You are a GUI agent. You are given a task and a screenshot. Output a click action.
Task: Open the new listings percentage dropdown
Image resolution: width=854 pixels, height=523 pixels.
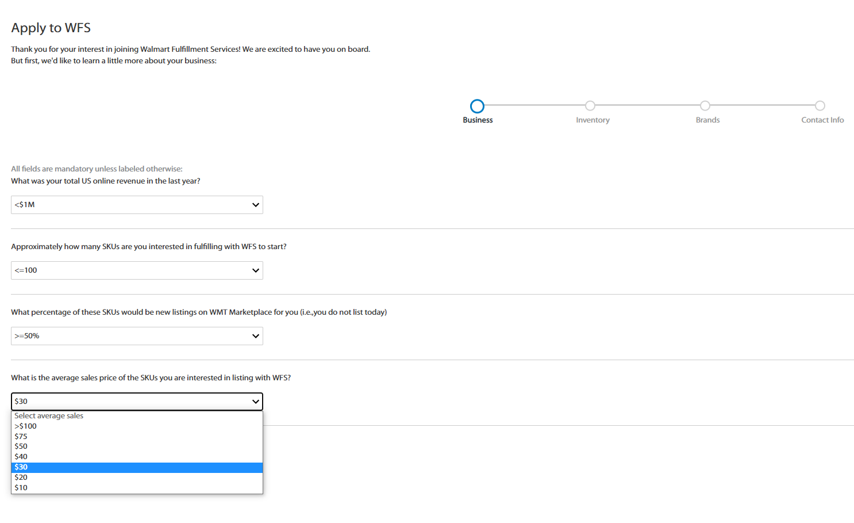point(137,336)
